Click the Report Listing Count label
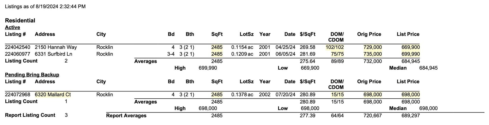 point(30,115)
